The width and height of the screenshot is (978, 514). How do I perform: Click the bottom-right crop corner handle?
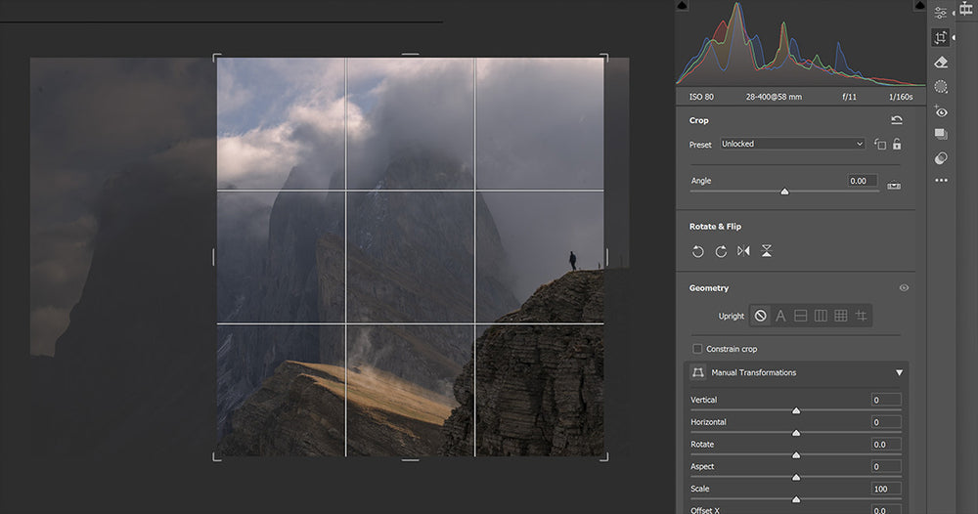(x=604, y=457)
